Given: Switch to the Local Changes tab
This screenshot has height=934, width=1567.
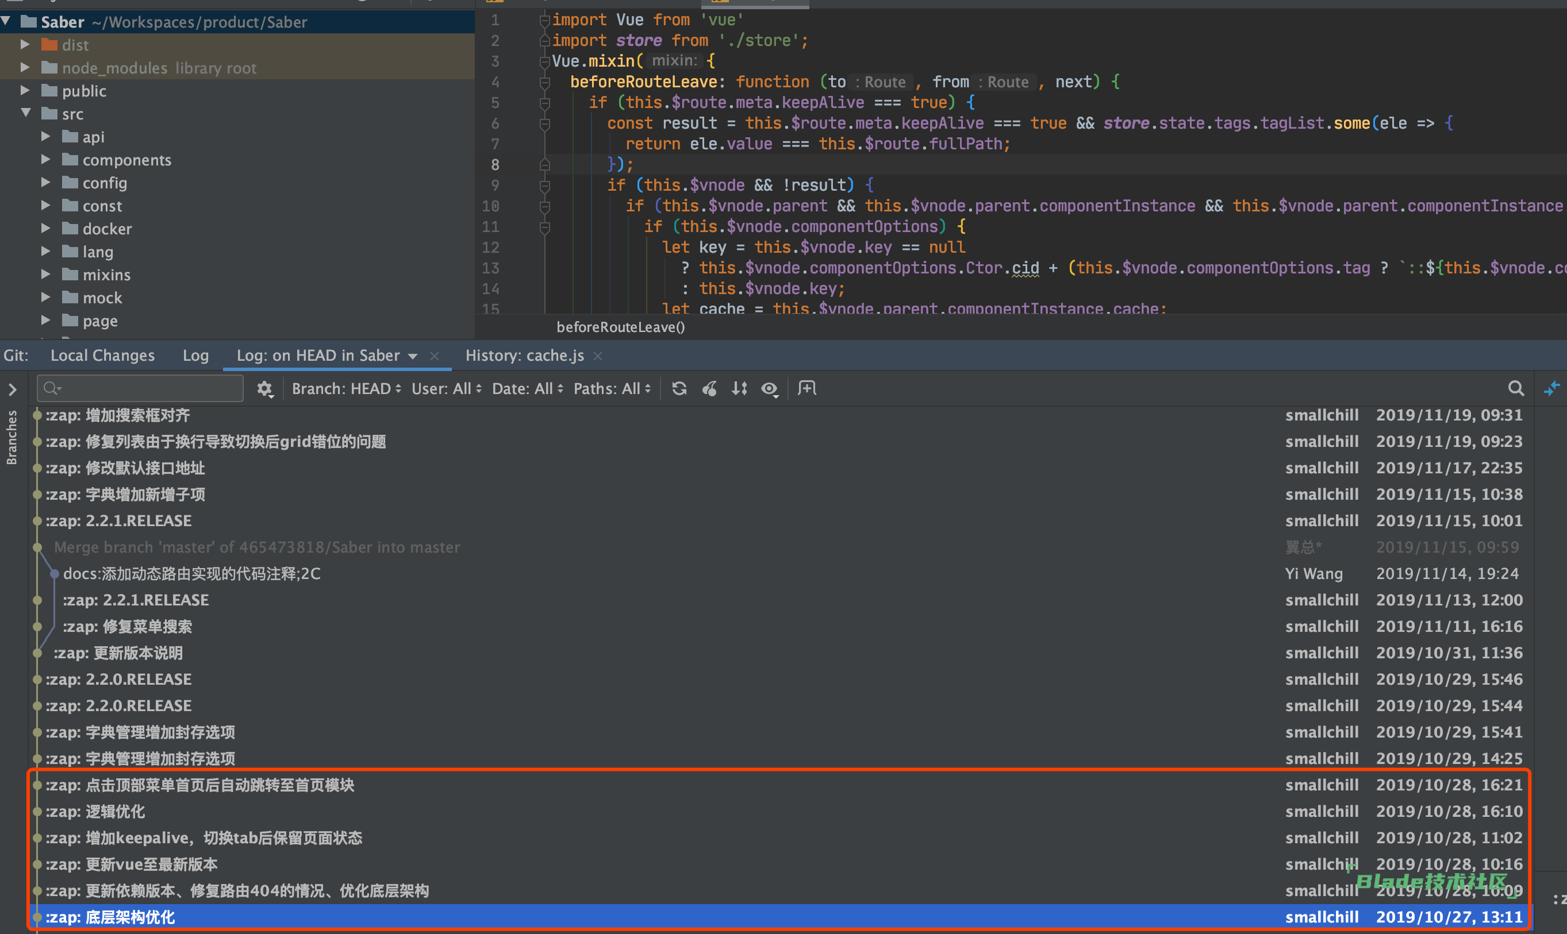Looking at the screenshot, I should 102,356.
